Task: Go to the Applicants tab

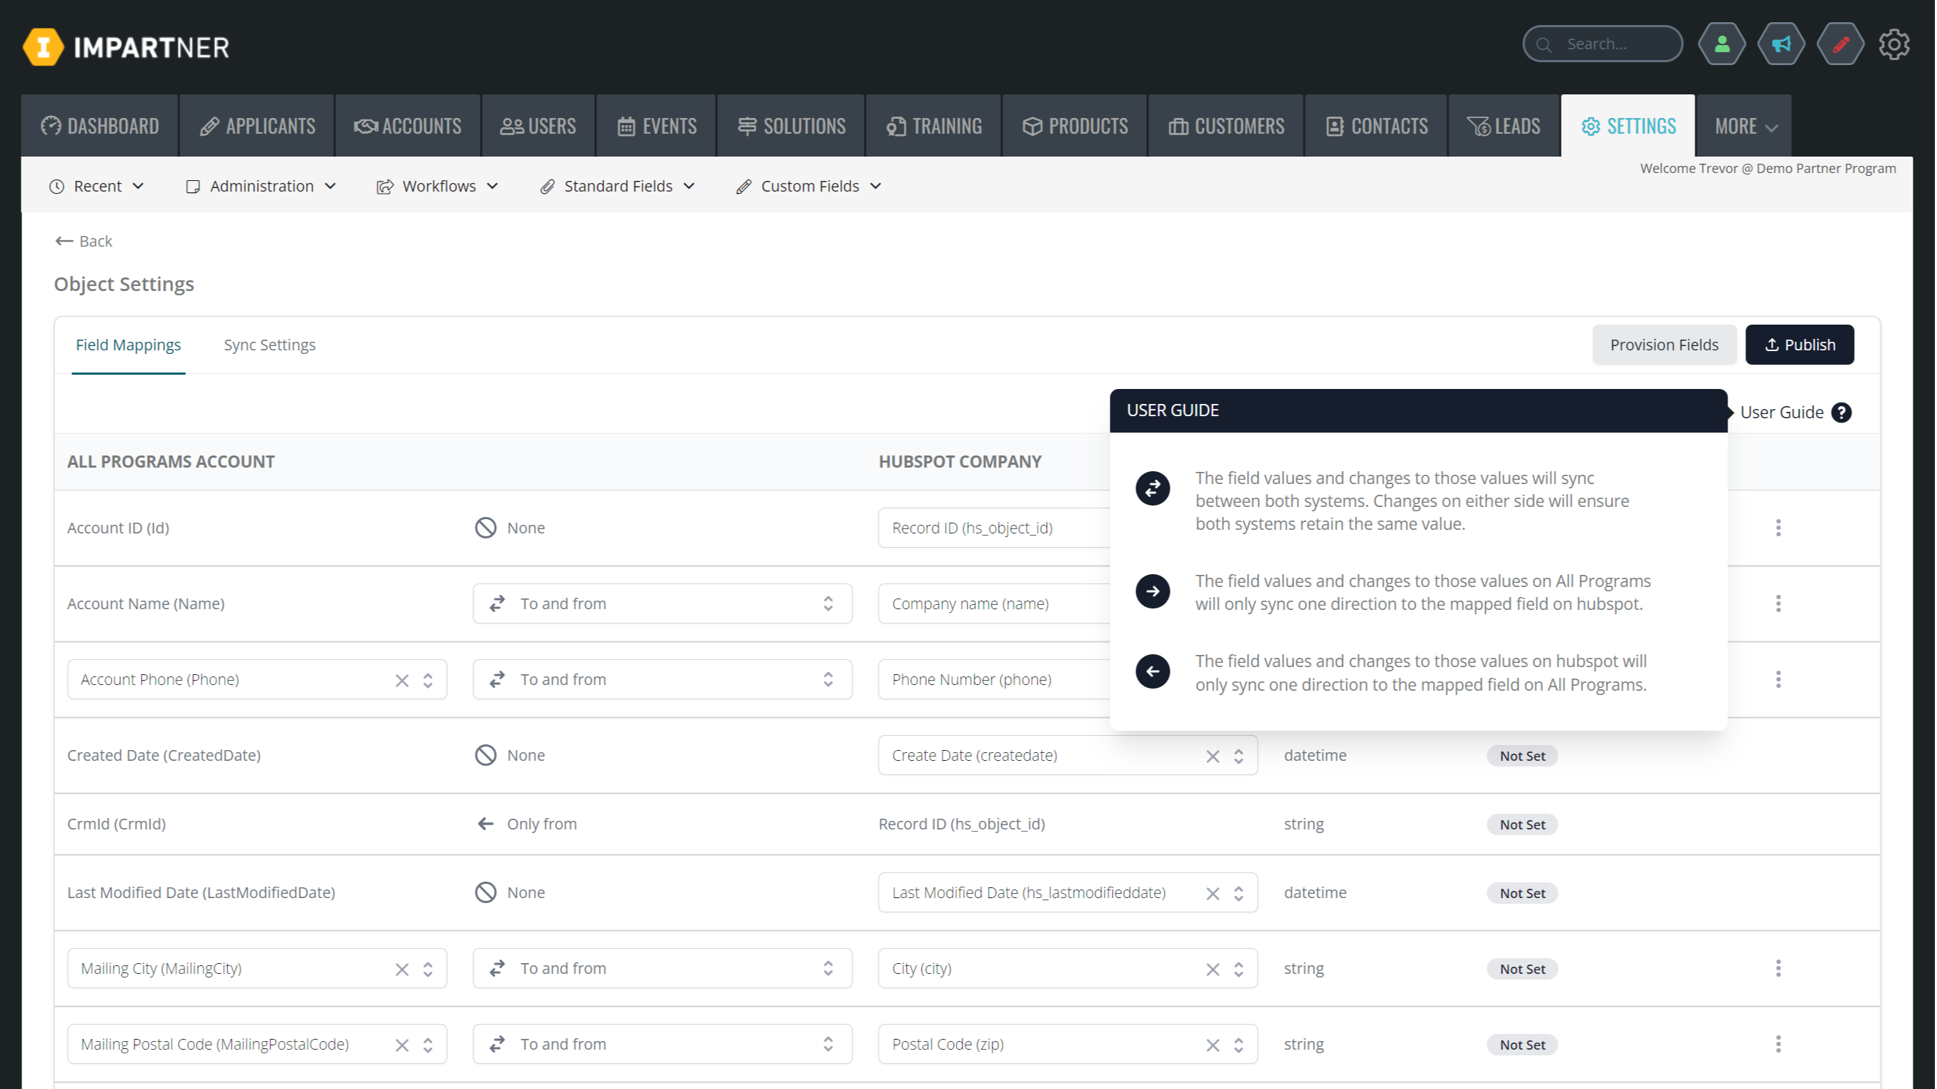Action: point(257,127)
